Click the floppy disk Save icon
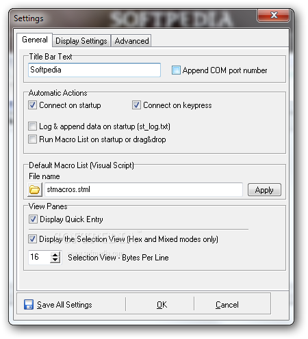308x339 pixels. 29,305
